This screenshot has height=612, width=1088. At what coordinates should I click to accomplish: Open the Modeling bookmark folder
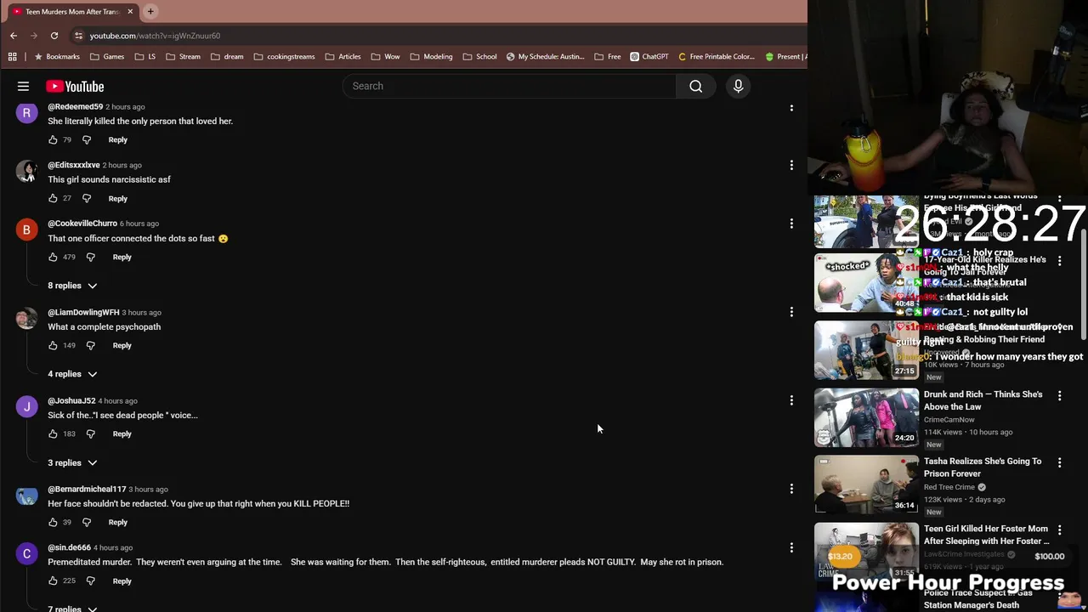tap(431, 57)
